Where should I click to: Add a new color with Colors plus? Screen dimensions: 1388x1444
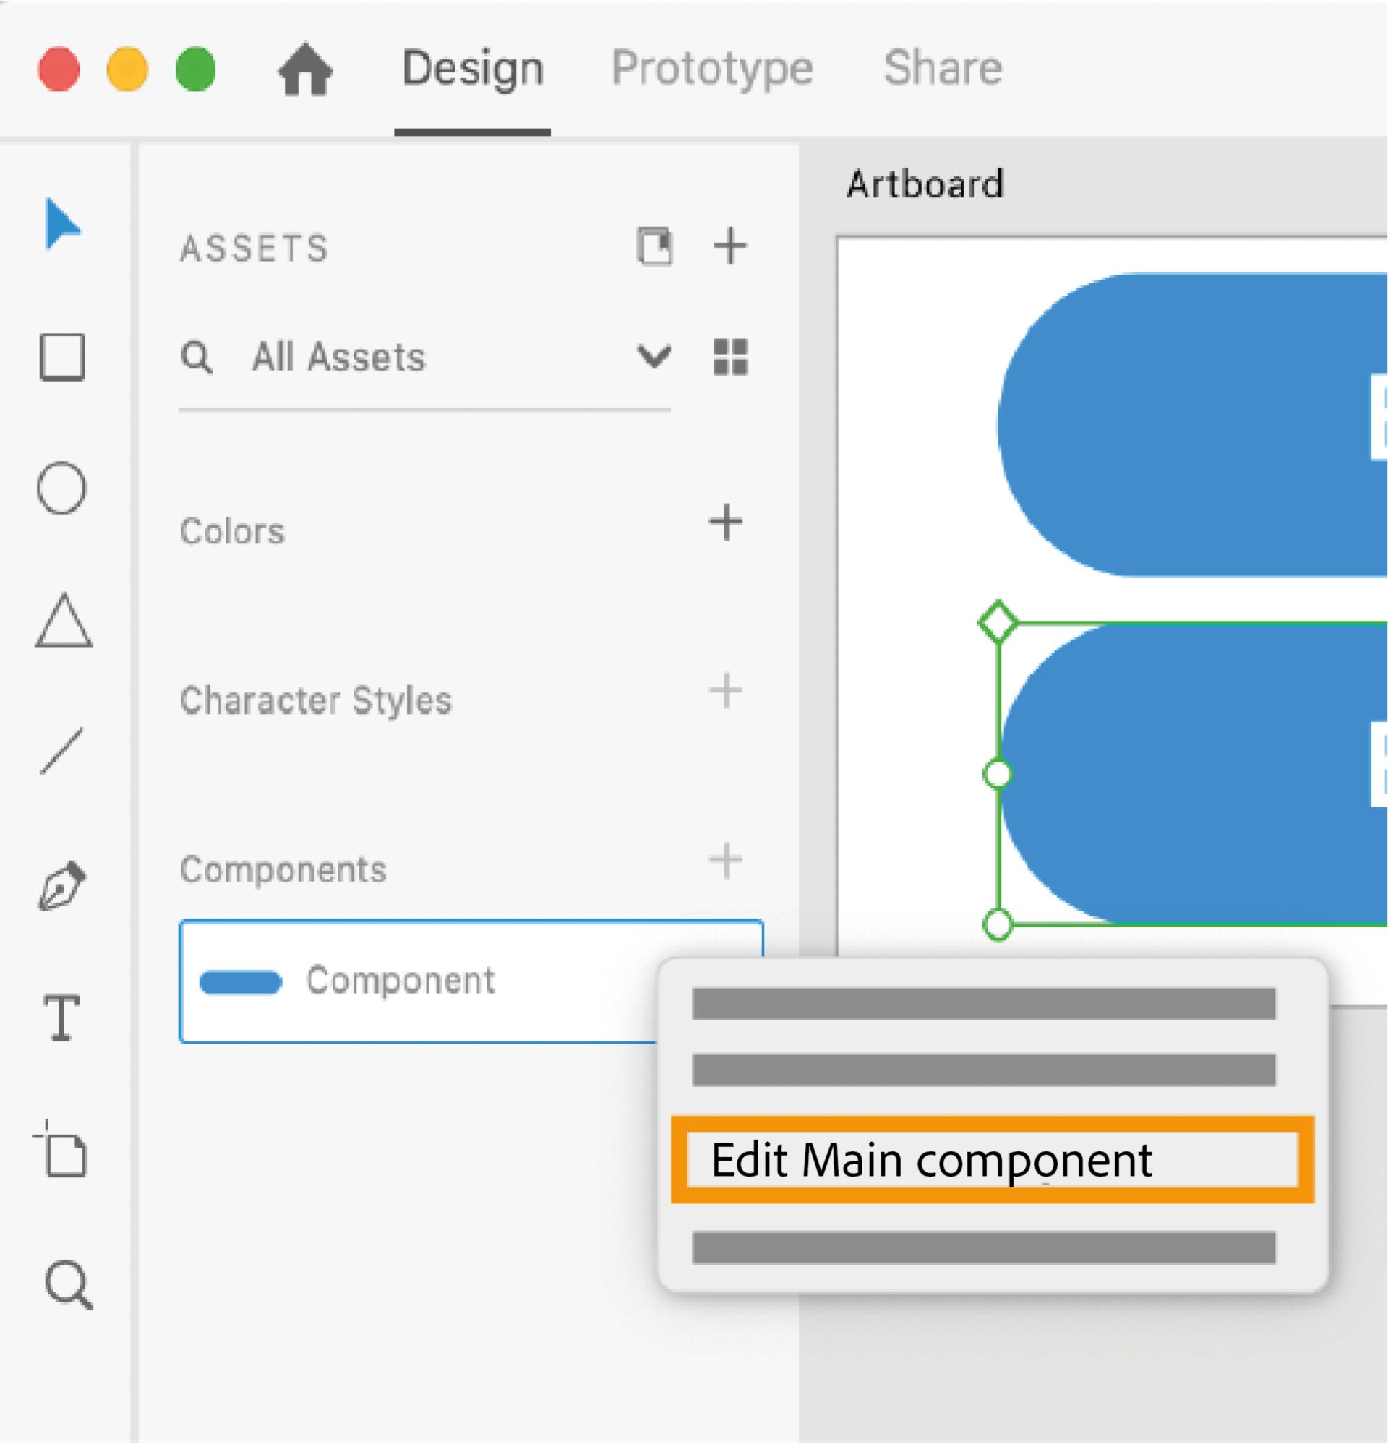pyautogui.click(x=725, y=523)
